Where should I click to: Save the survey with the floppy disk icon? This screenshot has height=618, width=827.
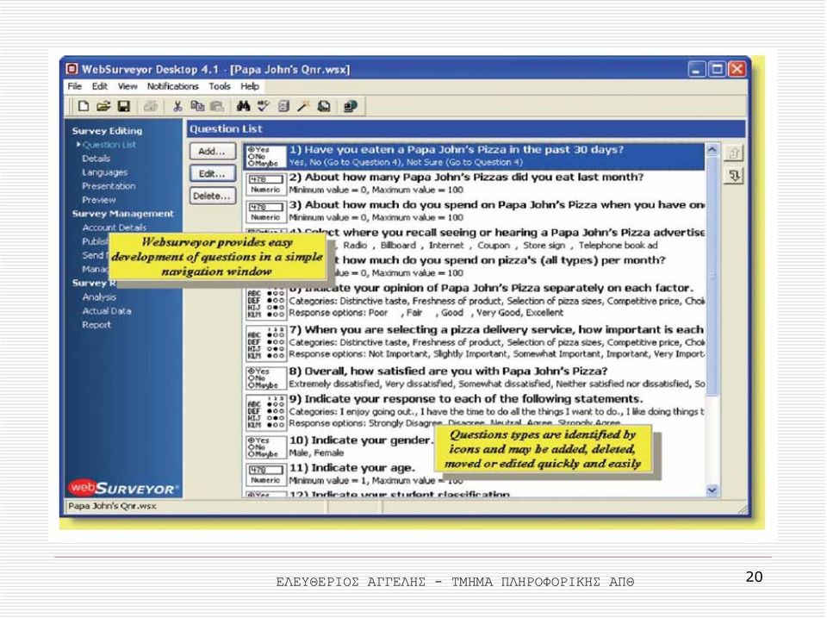pyautogui.click(x=124, y=106)
